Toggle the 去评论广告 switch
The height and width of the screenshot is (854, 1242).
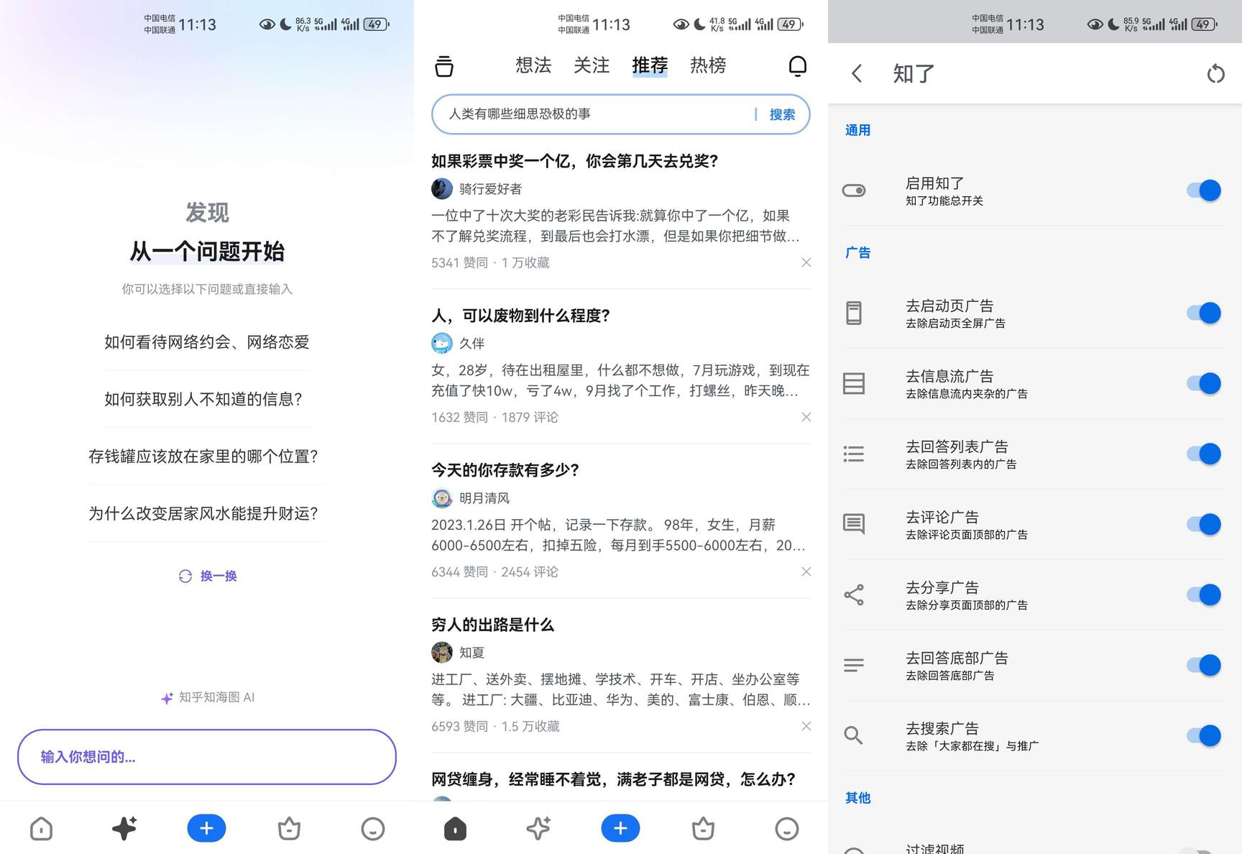tap(1204, 524)
